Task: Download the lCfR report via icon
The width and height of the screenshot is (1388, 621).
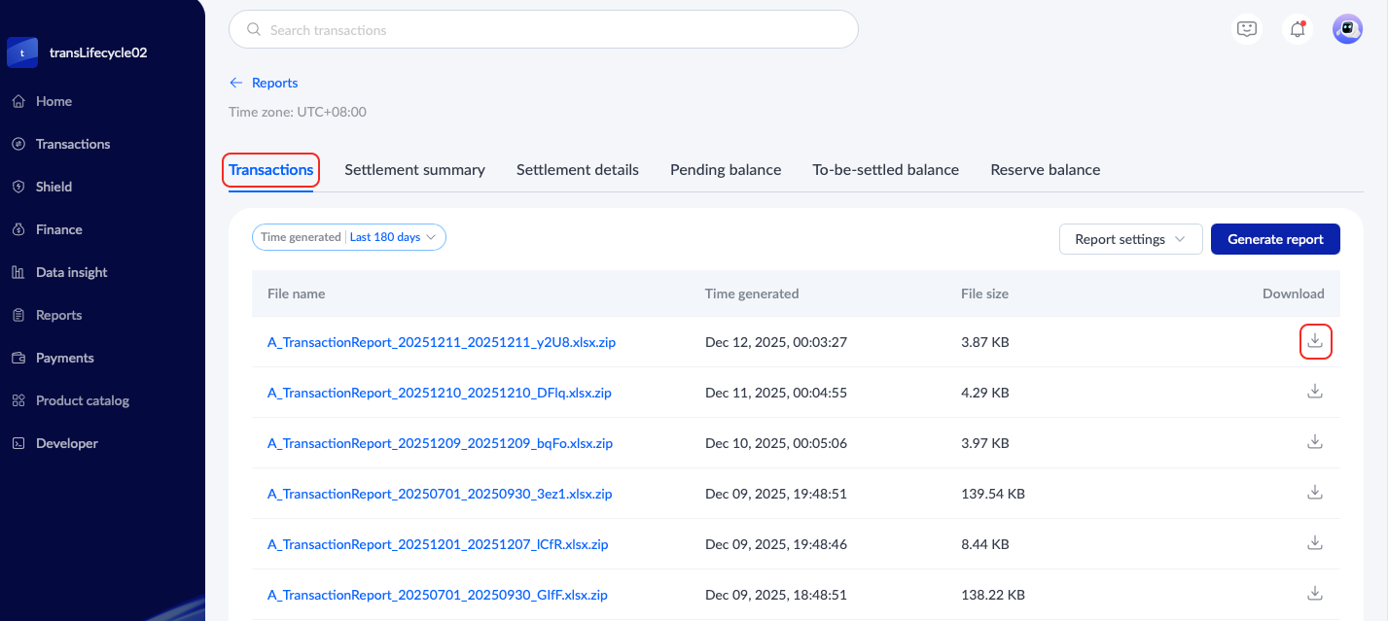Action: point(1315,543)
